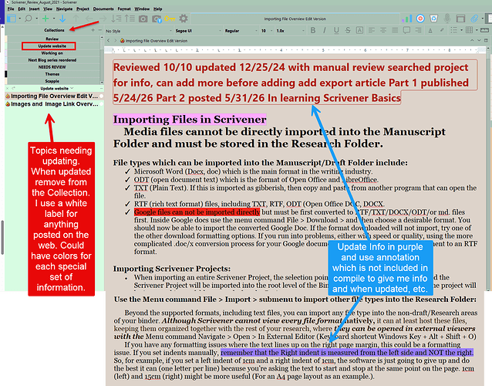
Task: Click the Sort ascending list icon
Action: (x=130, y=19)
